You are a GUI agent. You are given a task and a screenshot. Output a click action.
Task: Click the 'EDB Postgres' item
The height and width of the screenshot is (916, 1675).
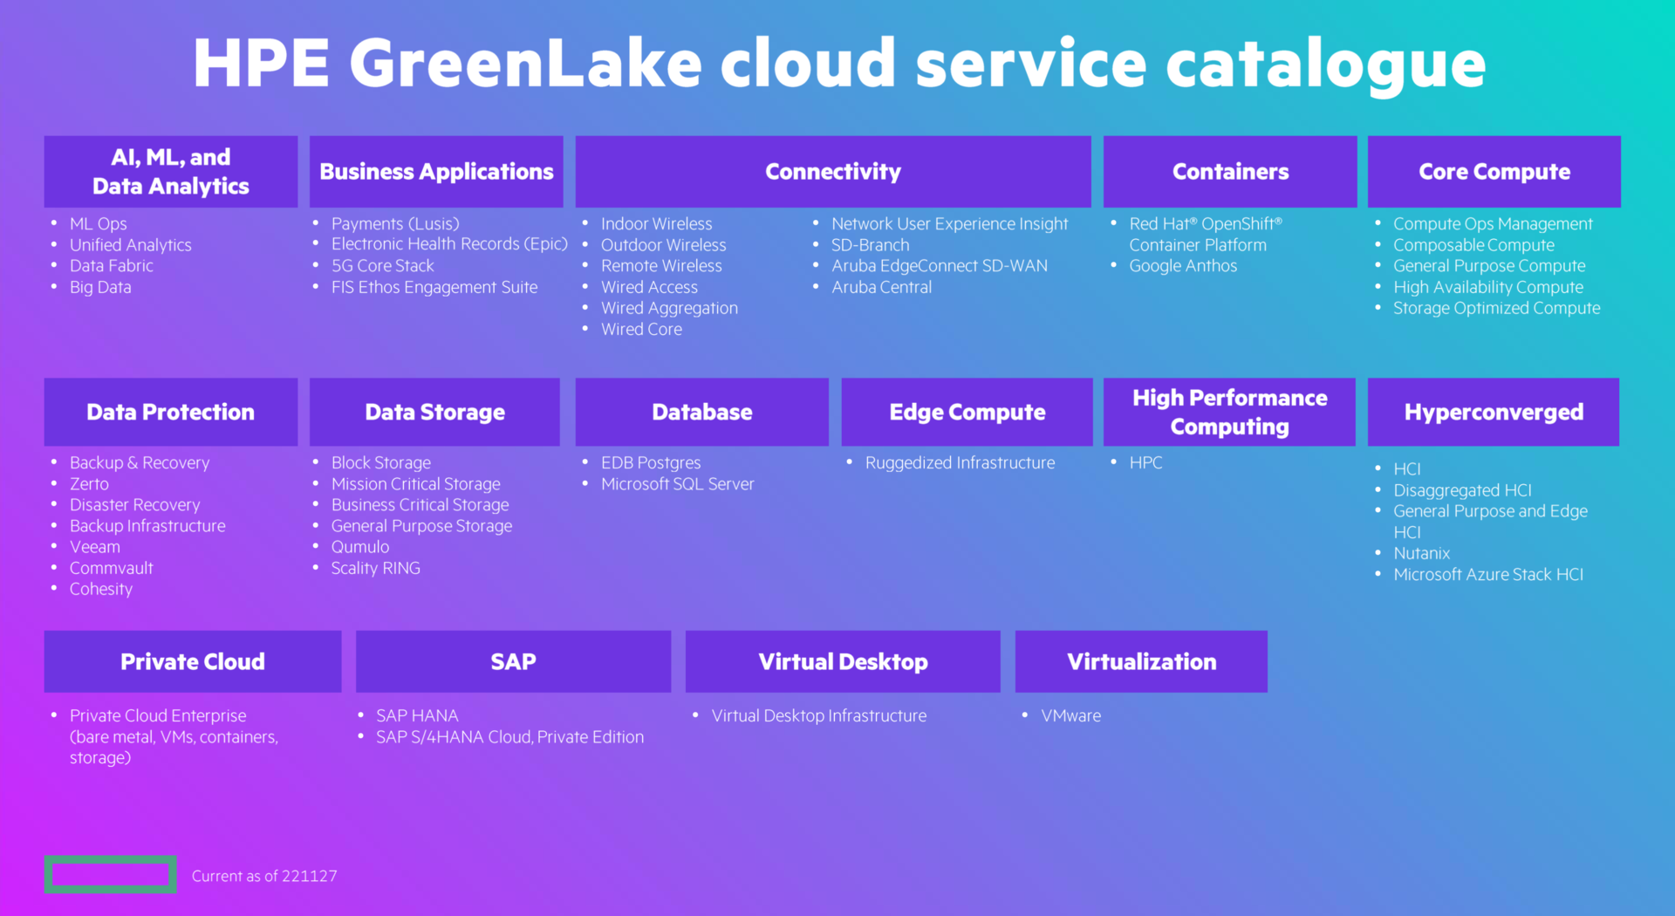coord(651,462)
